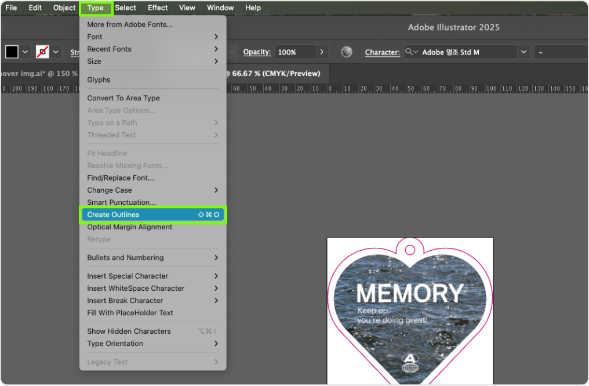Screen dimensions: 589x386
Task: Click the Character panel link
Action: pyautogui.click(x=382, y=52)
